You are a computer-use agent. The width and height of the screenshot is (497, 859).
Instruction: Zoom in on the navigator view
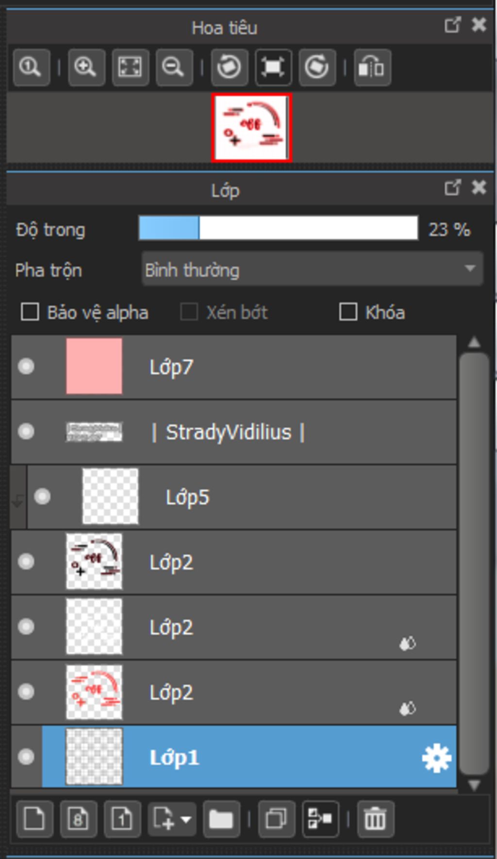click(86, 67)
